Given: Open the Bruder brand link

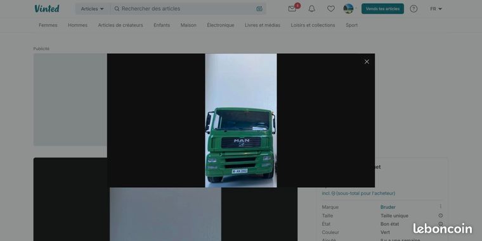Looking at the screenshot, I should (x=388, y=207).
